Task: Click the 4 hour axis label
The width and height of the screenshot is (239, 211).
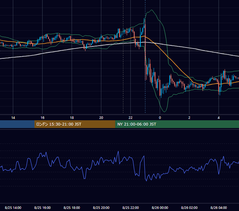Action: (219, 118)
